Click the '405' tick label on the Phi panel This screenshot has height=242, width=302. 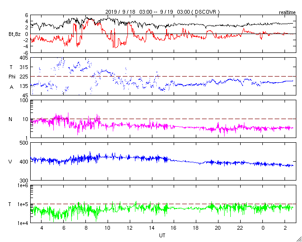(24, 58)
